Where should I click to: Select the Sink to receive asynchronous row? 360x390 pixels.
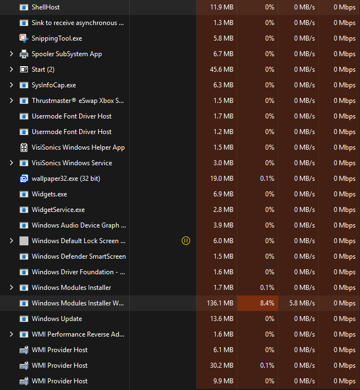(180, 23)
